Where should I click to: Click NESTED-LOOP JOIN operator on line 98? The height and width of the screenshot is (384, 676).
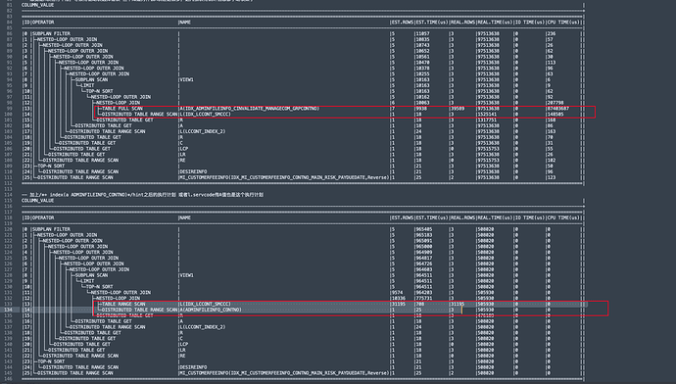pyautogui.click(x=119, y=103)
